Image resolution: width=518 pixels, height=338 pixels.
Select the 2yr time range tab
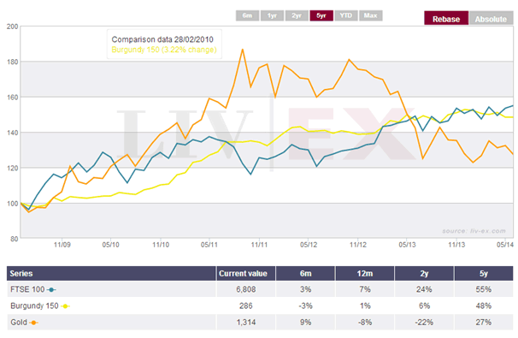(297, 15)
